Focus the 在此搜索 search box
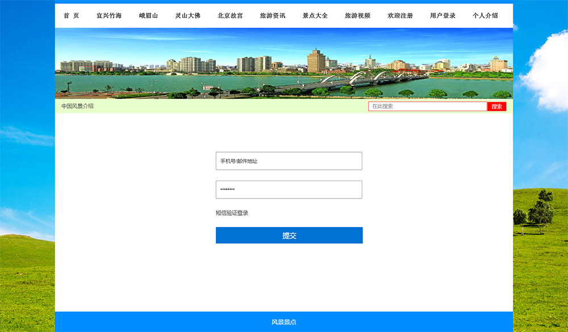 tap(428, 107)
